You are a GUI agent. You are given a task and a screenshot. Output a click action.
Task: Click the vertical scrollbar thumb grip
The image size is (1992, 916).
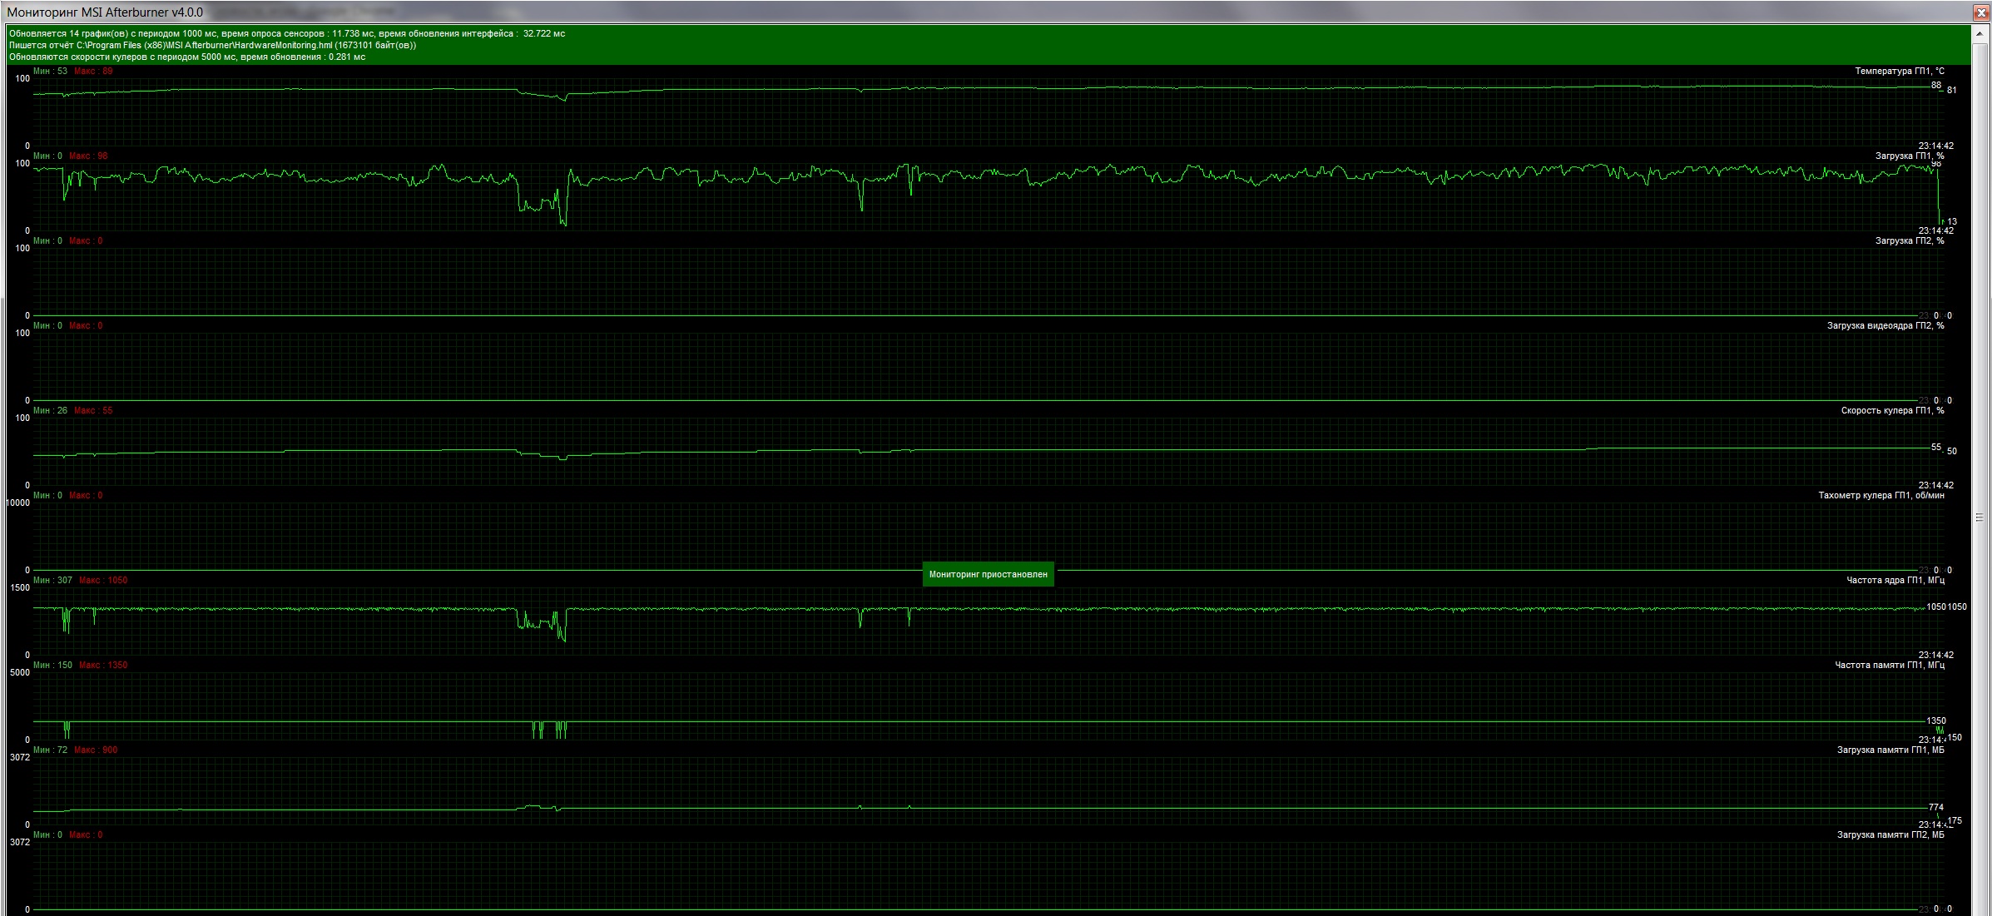[1980, 517]
